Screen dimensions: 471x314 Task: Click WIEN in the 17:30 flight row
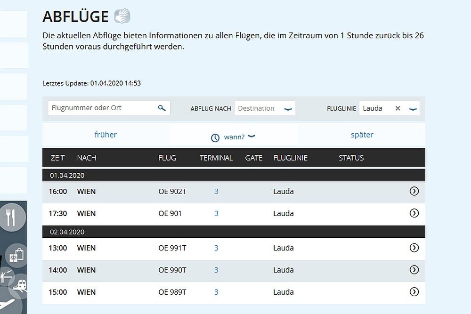tap(86, 213)
